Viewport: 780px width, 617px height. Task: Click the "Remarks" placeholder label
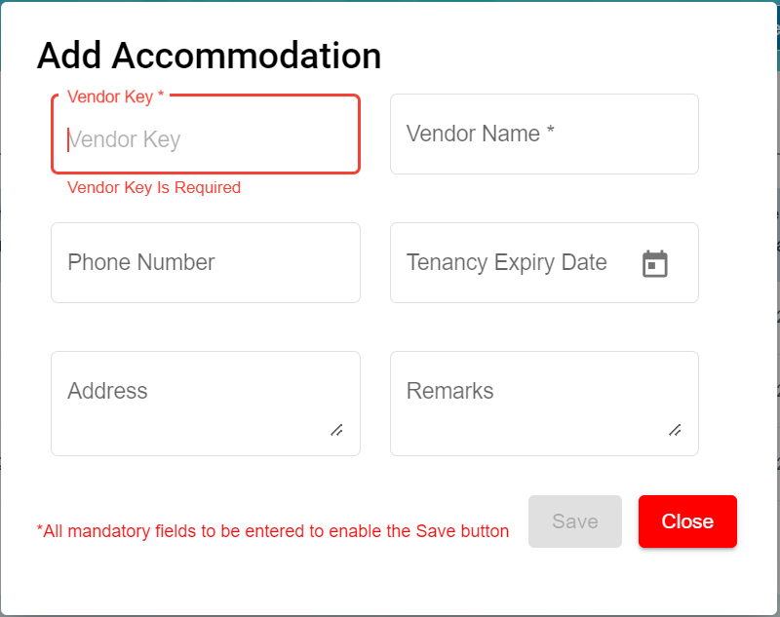click(x=449, y=391)
